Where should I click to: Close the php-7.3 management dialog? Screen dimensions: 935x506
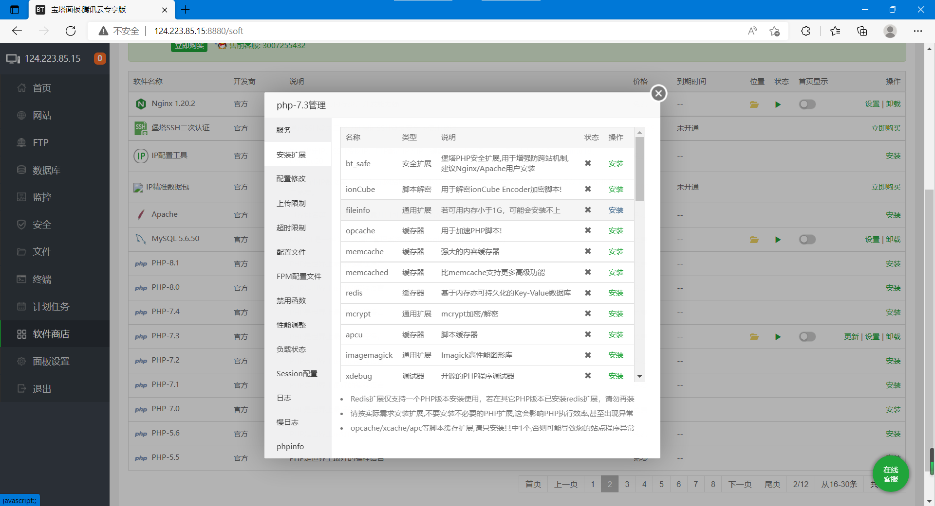point(658,93)
